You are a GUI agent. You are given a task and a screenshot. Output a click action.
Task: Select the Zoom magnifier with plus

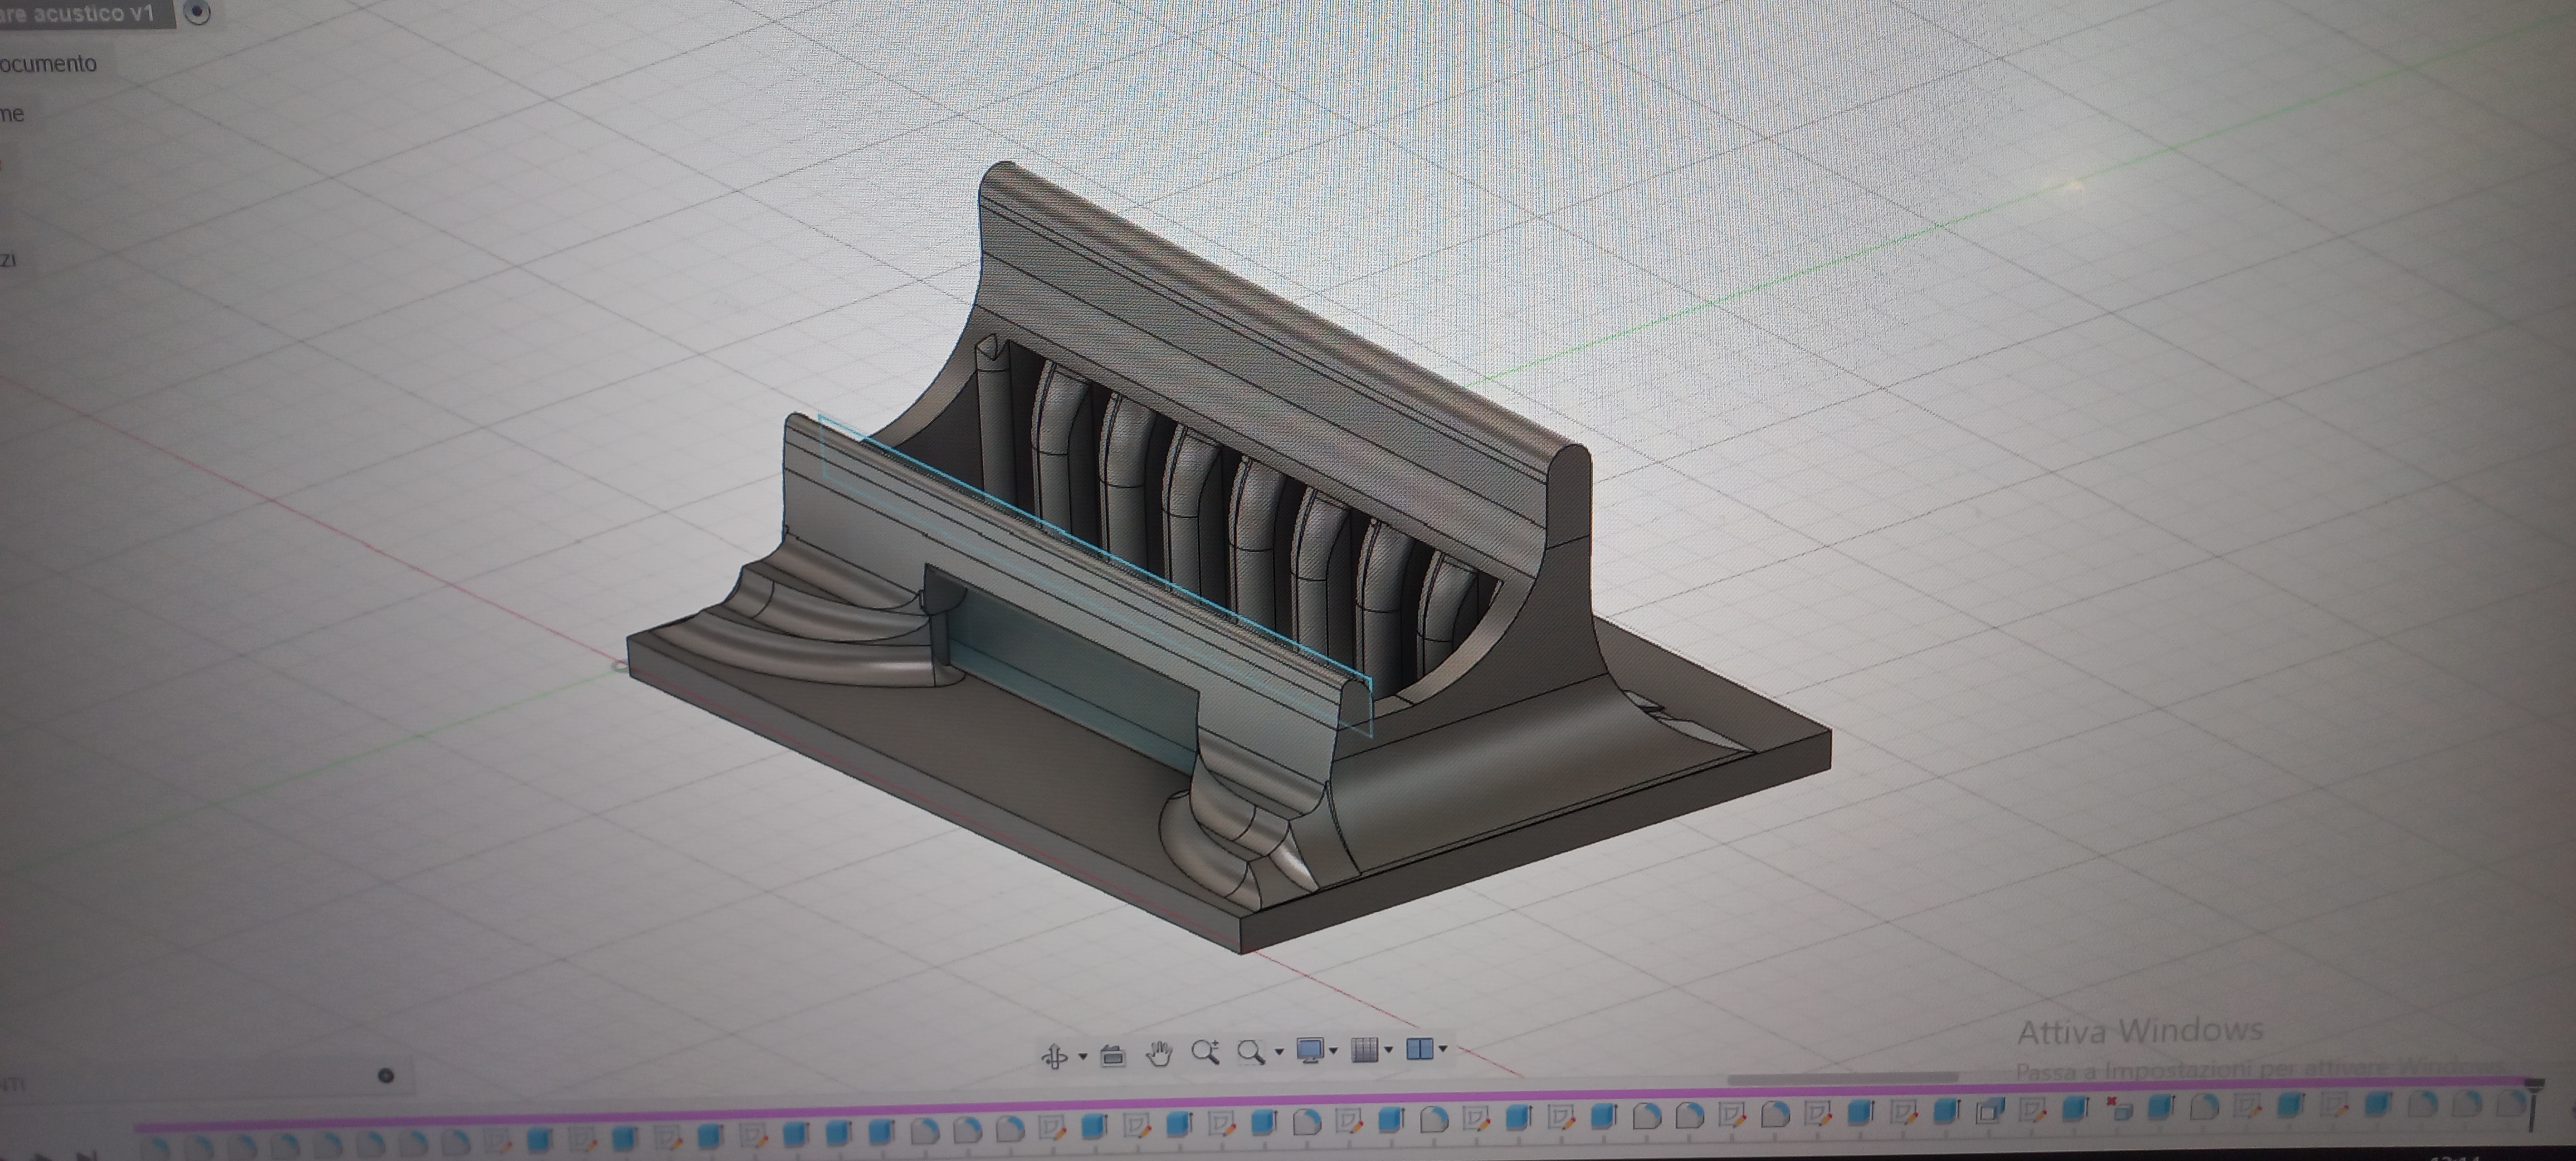click(x=1205, y=1052)
